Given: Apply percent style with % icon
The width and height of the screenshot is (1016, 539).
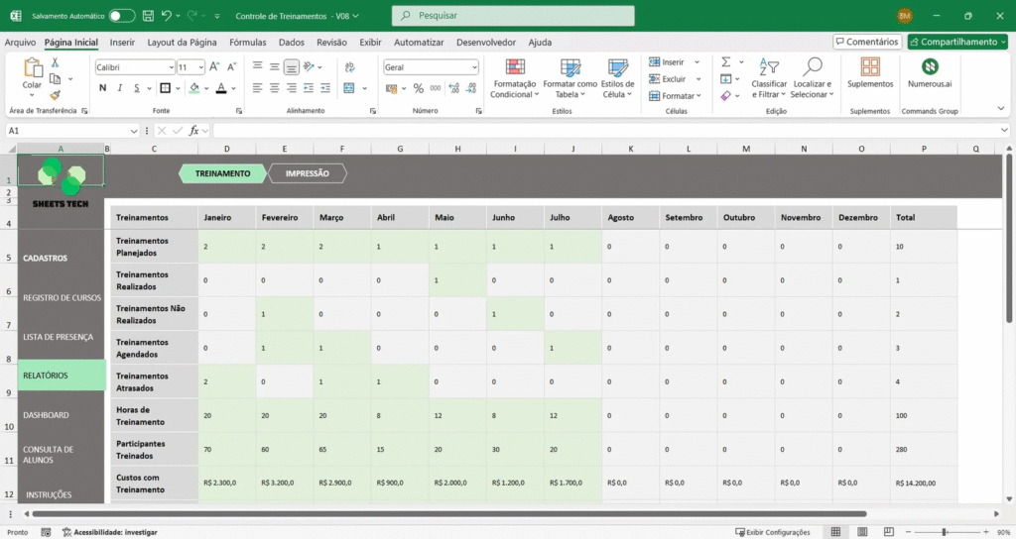Looking at the screenshot, I should tap(418, 88).
